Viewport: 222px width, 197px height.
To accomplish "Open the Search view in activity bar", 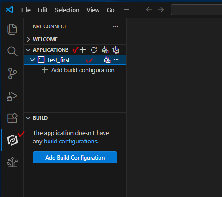I will pyautogui.click(x=12, y=51).
